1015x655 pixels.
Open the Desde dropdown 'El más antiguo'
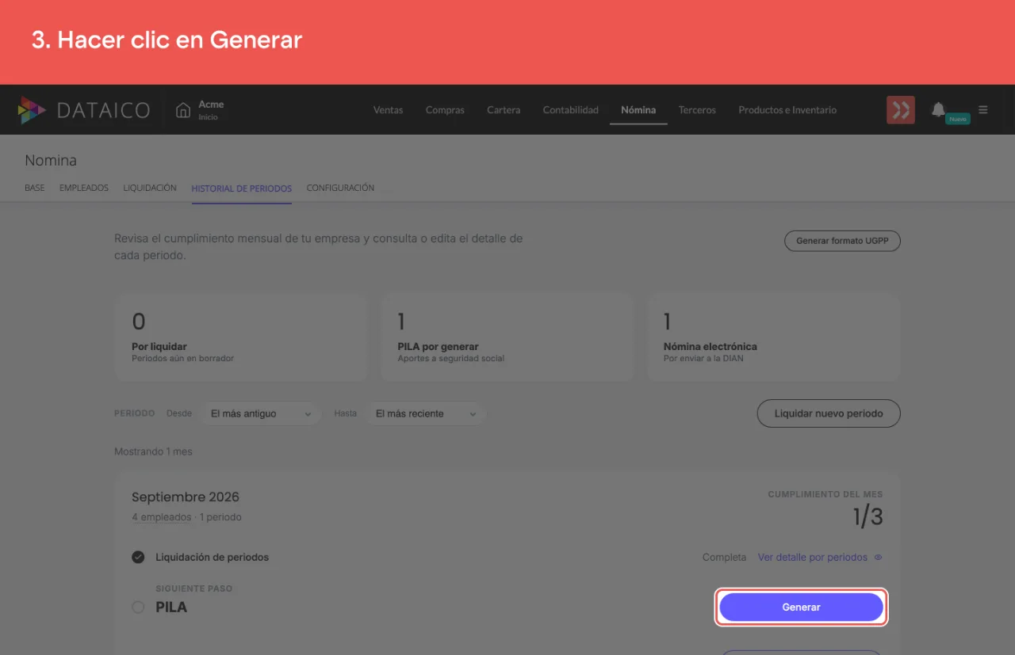pyautogui.click(x=261, y=413)
